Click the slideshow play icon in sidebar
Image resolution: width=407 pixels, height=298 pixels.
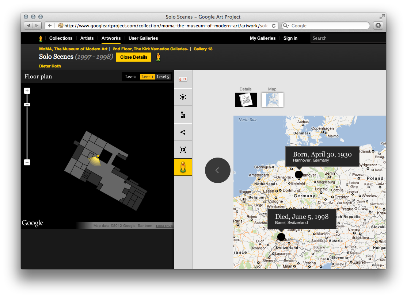183,150
